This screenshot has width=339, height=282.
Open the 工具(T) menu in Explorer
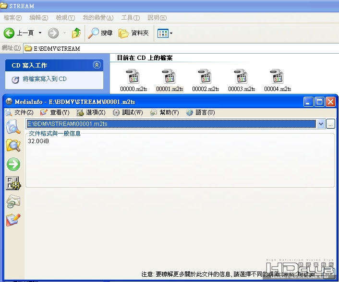tap(131, 18)
